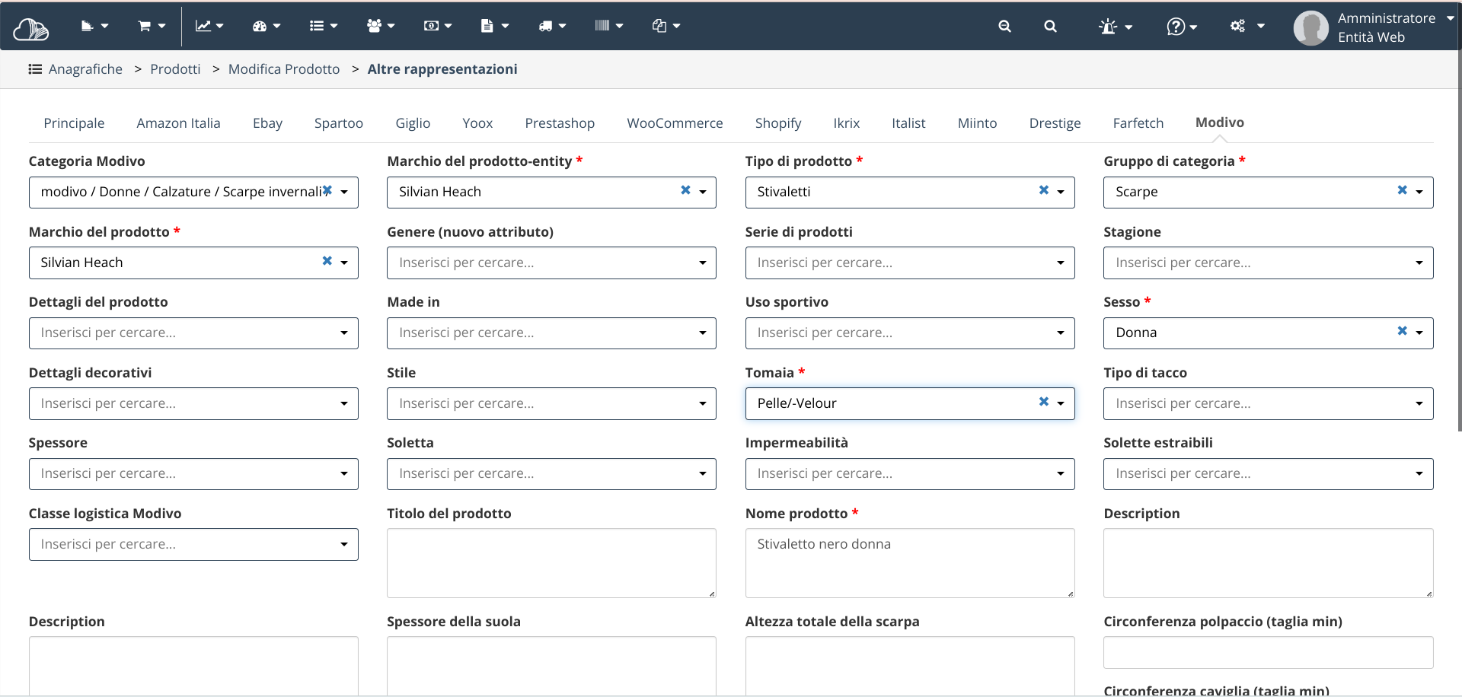Open the Stile dropdown

pyautogui.click(x=551, y=403)
